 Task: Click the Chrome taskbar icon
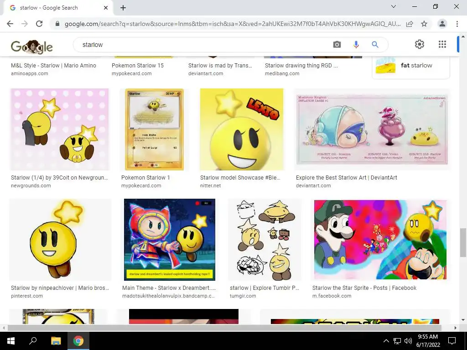click(78, 341)
